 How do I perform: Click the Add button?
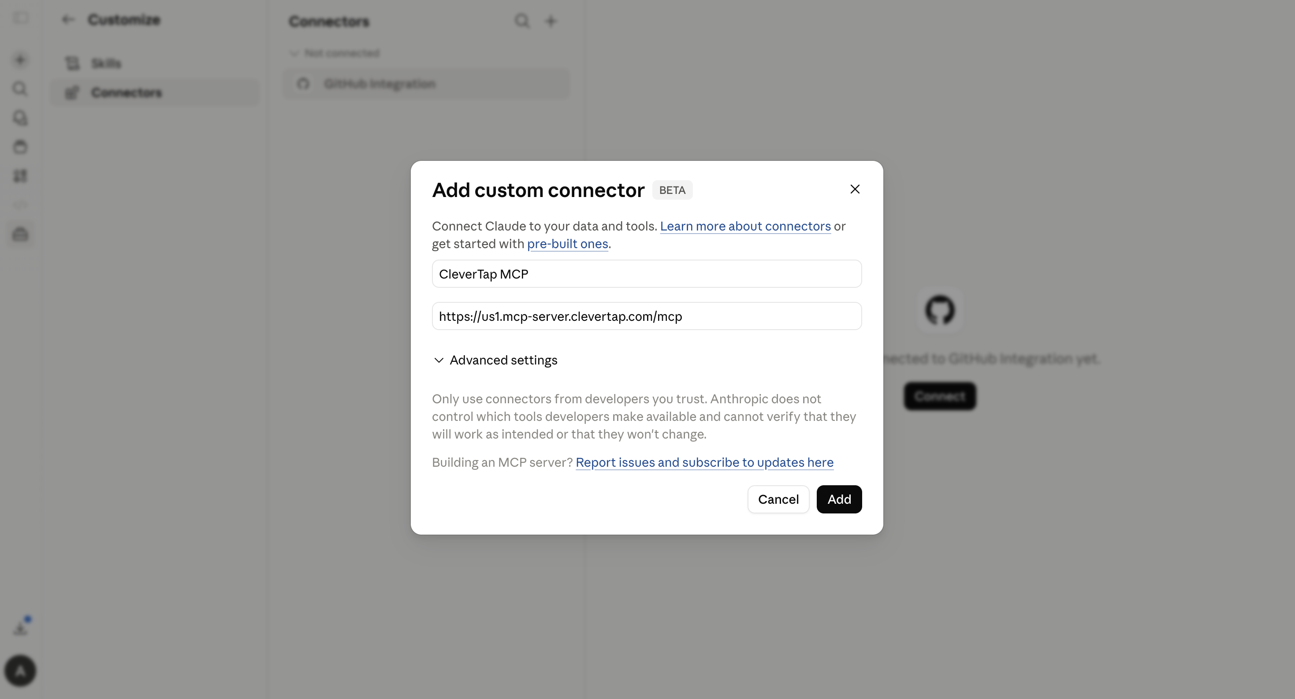(839, 499)
